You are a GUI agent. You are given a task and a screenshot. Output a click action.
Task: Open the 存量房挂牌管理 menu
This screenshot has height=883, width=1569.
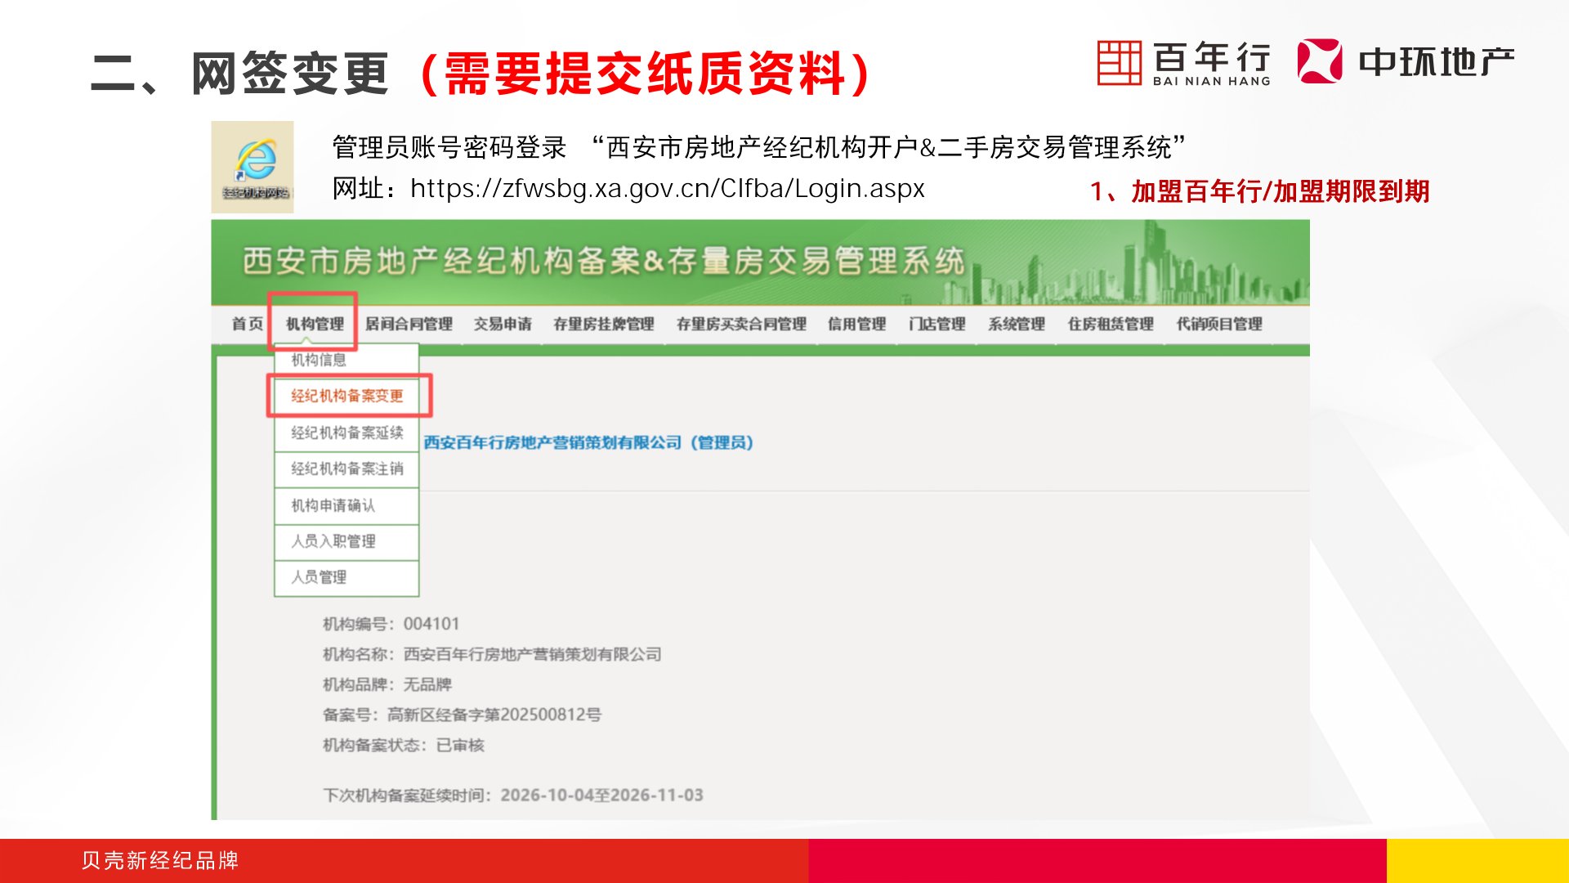(x=603, y=324)
